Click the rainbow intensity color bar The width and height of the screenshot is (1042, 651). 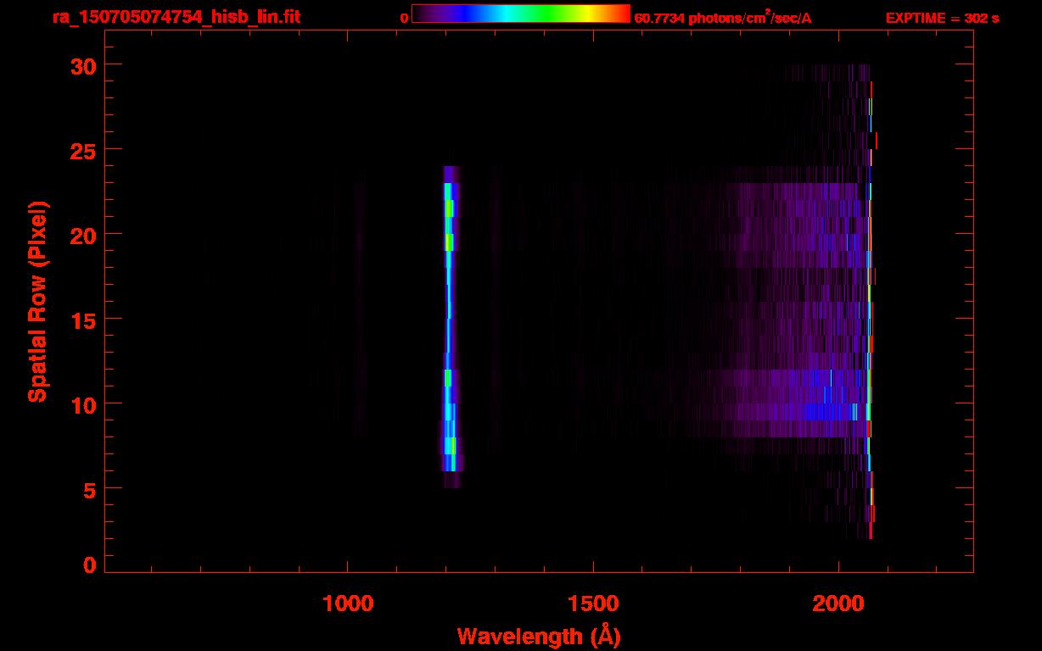click(521, 14)
